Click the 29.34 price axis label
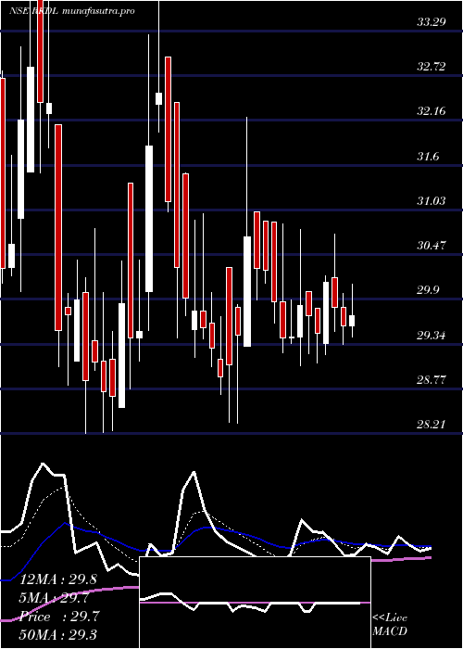Viewport: 463px width, 649px height. 432,336
